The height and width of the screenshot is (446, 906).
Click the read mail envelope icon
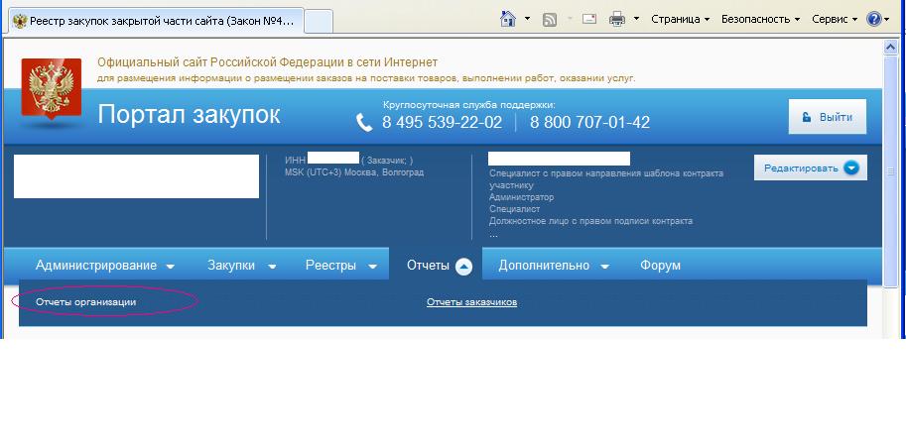[x=588, y=19]
